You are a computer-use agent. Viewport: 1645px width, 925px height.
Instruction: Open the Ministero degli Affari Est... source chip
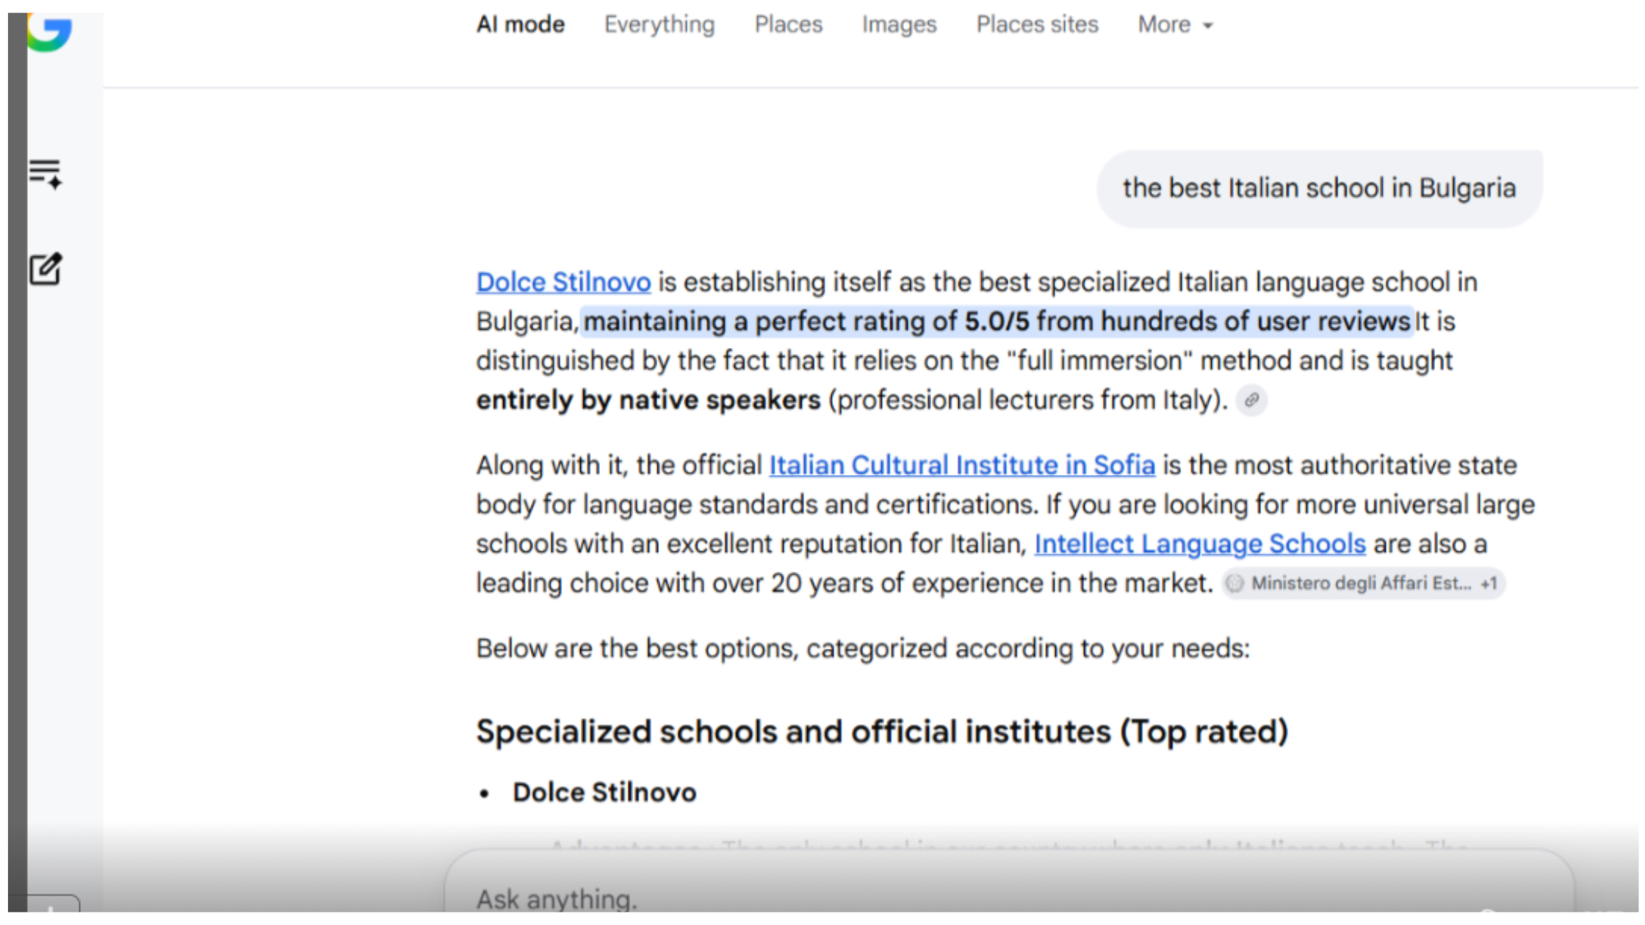tap(1363, 584)
